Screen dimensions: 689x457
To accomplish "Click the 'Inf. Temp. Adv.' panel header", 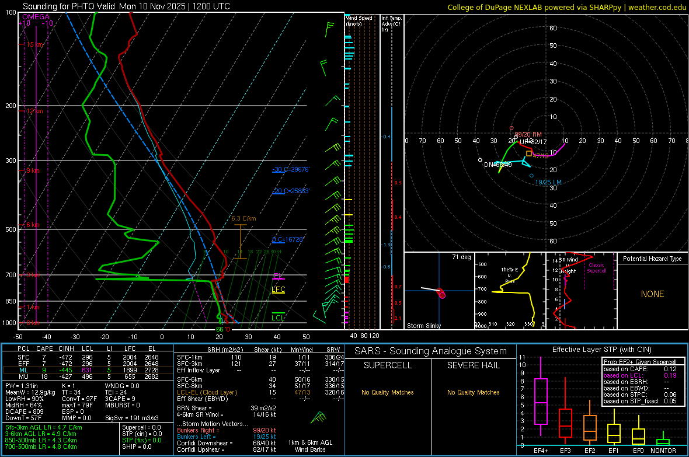I will [x=391, y=24].
